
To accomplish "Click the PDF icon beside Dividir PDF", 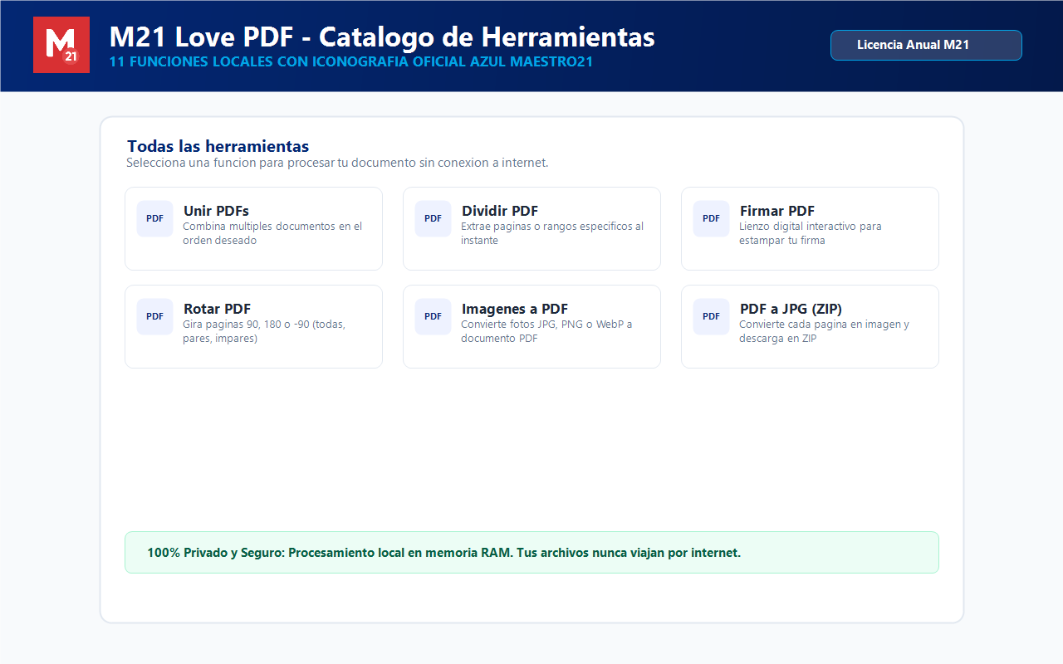I will point(434,218).
